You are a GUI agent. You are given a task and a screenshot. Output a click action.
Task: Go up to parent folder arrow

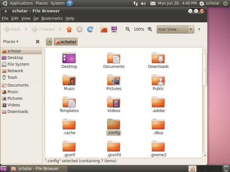[x=69, y=29]
